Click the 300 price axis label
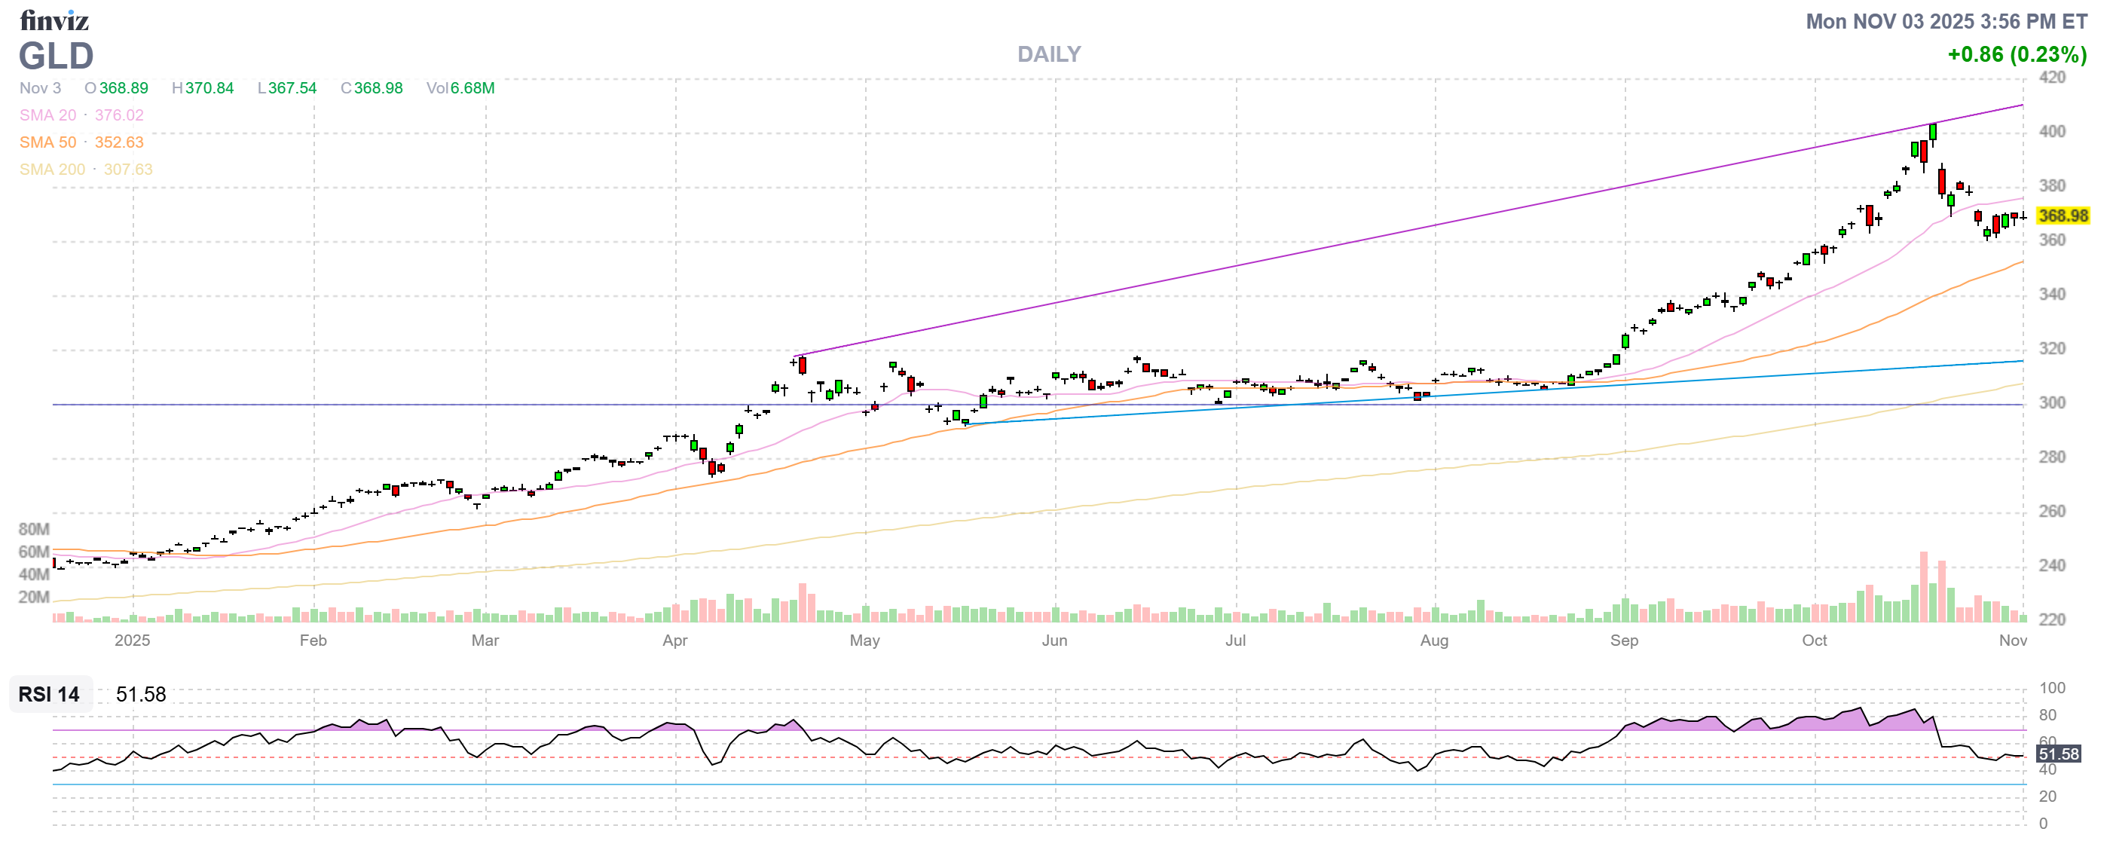Image resolution: width=2107 pixels, height=847 pixels. pyautogui.click(x=2051, y=403)
